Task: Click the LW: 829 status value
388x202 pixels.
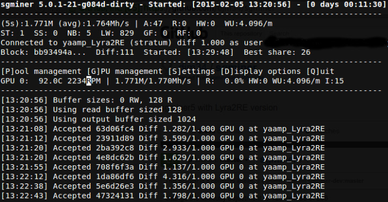Action: [x=117, y=33]
